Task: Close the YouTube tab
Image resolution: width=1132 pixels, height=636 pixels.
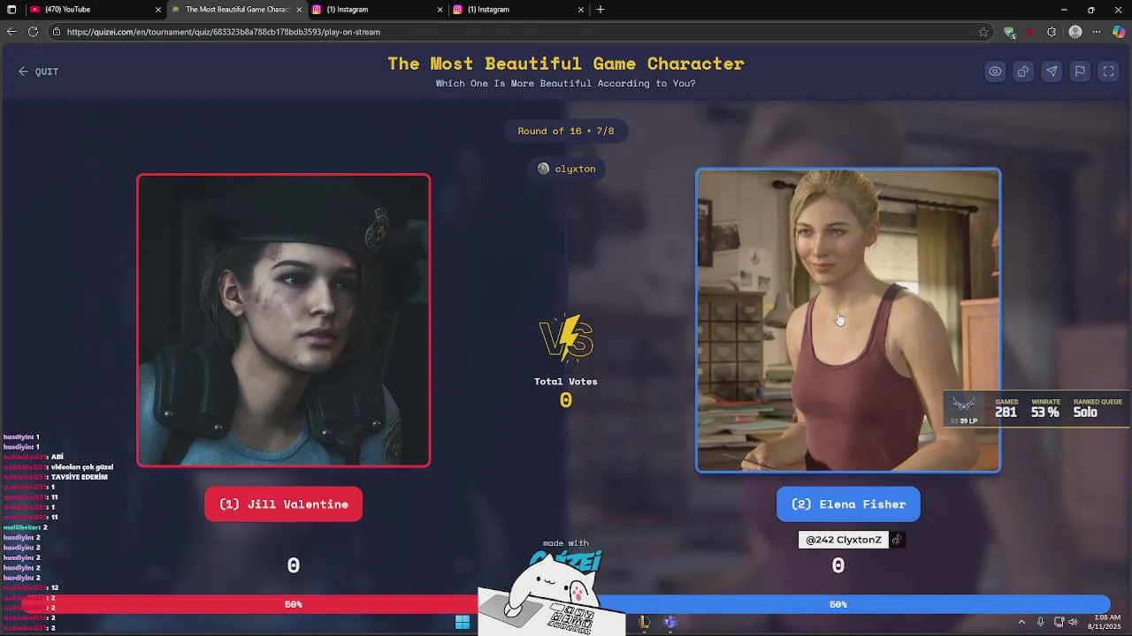Action: coord(158,10)
